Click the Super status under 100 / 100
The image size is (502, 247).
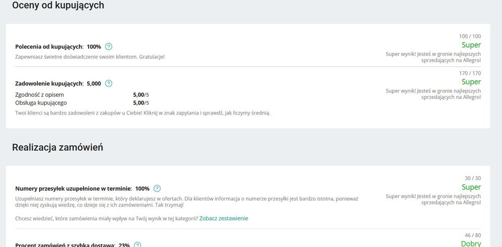coord(471,45)
